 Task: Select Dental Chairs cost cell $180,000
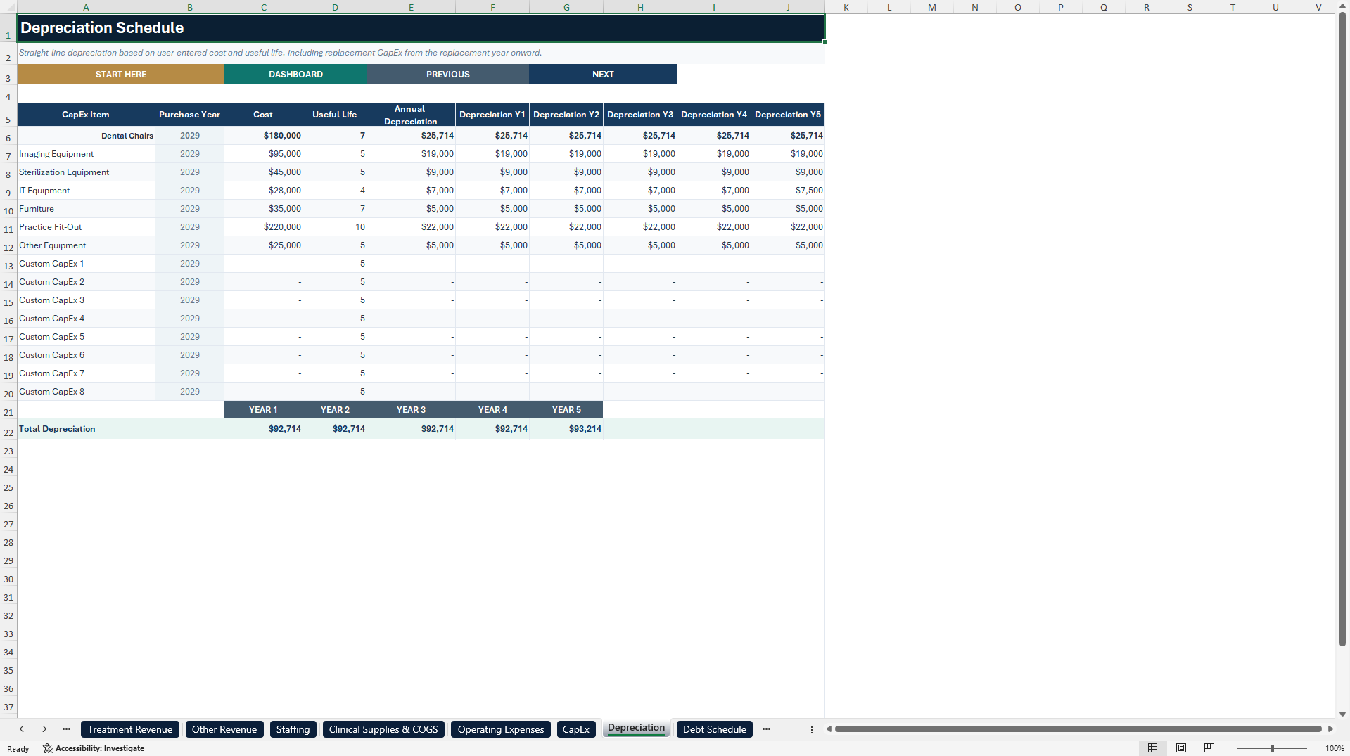(263, 136)
